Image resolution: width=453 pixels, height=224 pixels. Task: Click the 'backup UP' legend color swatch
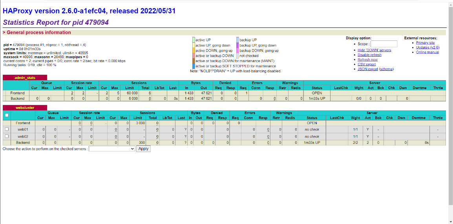pyautogui.click(x=237, y=40)
